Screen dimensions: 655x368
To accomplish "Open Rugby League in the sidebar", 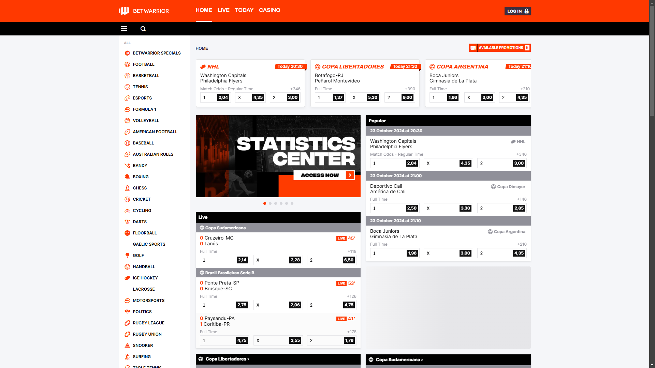I will coord(148,323).
